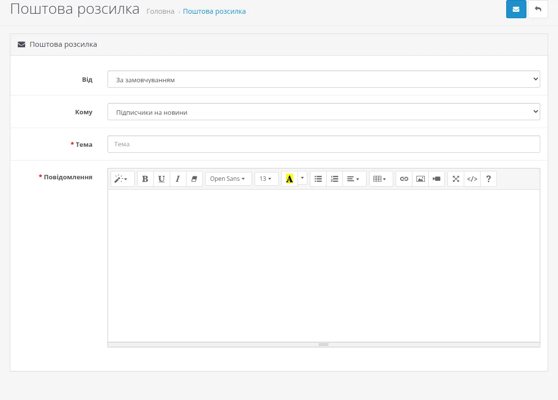Viewport: 558px width, 400px height.
Task: Open the font size 13 dropdown
Action: tap(266, 179)
